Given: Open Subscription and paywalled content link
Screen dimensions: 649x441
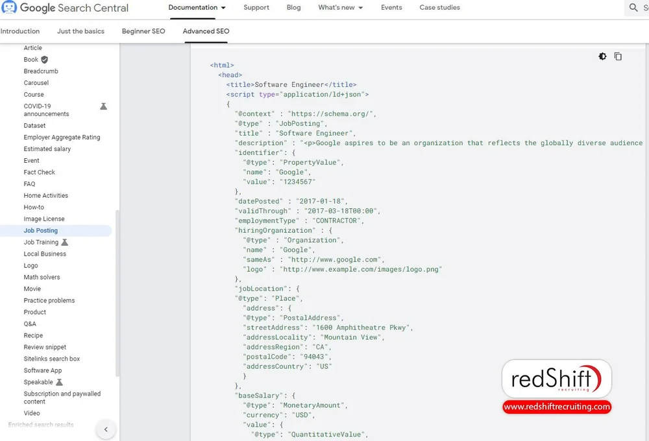Looking at the screenshot, I should [62, 398].
